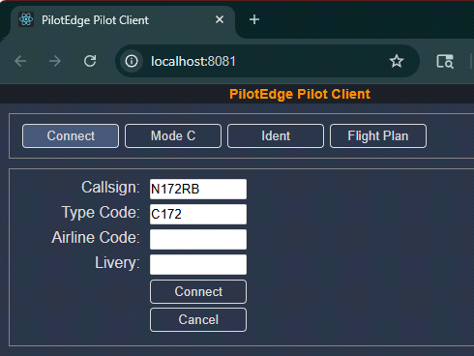Edit the Type Code field C172
The image size is (474, 356).
(x=198, y=214)
